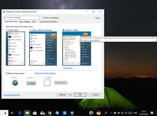
Task: Click the second pinned contact photo in taskbar
Action: tap(98, 113)
